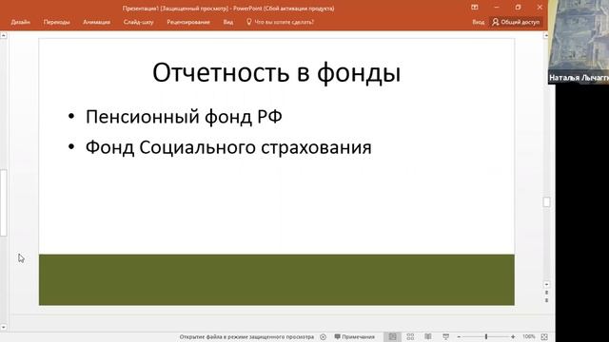Click the slide-pane scroll down arrow
Image resolution: width=609 pixels, height=342 pixels.
click(x=546, y=284)
